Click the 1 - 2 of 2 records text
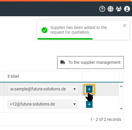This screenshot has height=130, width=132. 105,119
